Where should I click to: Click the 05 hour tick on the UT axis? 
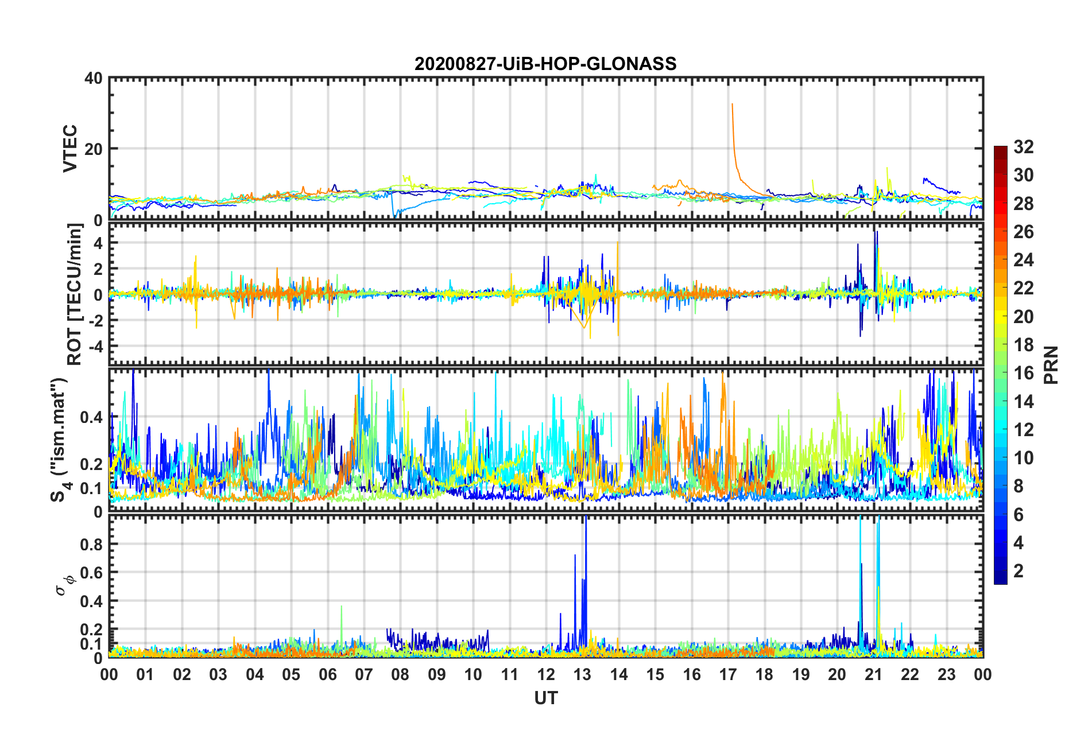291,674
